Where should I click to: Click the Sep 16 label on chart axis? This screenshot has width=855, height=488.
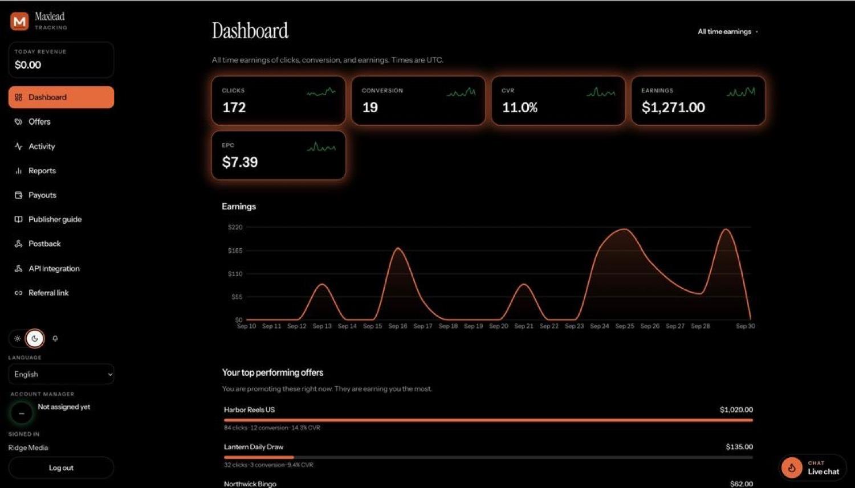point(398,326)
